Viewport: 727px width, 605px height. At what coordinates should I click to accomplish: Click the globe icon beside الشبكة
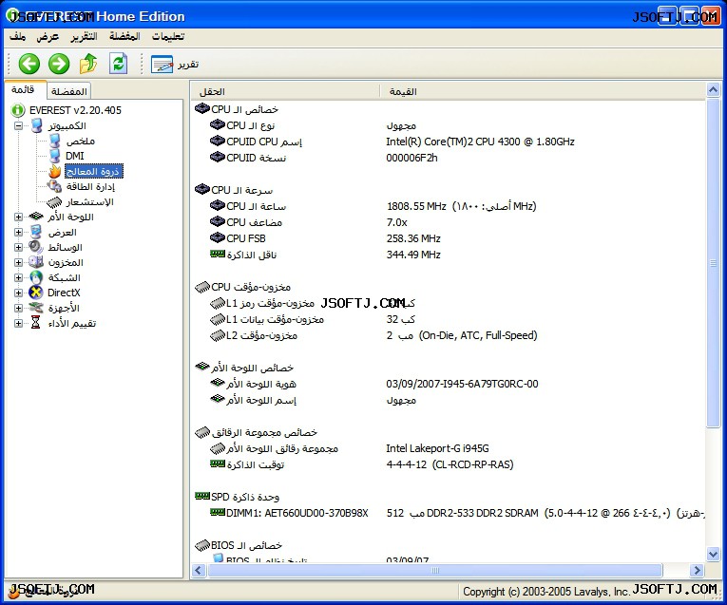(36, 277)
